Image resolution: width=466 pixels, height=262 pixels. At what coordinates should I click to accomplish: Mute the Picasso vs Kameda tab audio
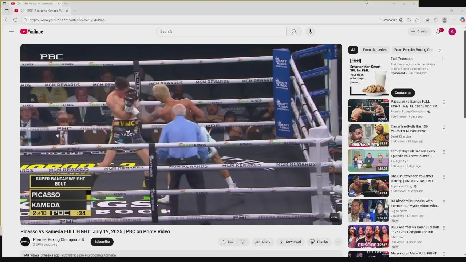coord(23,11)
